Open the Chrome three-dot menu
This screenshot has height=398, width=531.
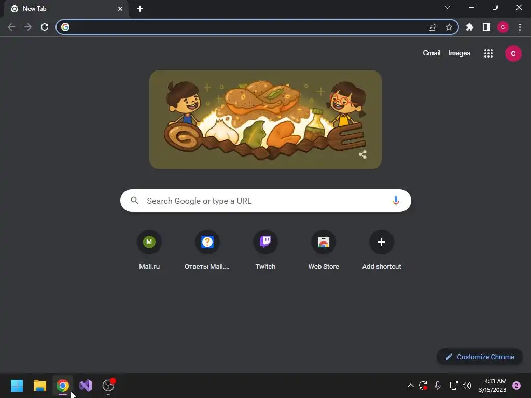pos(520,27)
